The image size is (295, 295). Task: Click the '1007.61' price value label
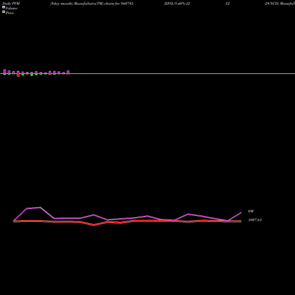255,220
